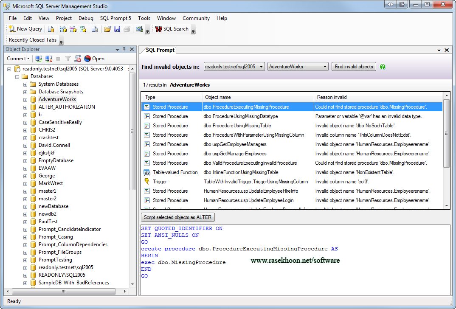Click the Disconnect server icon
The width and height of the screenshot is (456, 309).
coord(48,59)
